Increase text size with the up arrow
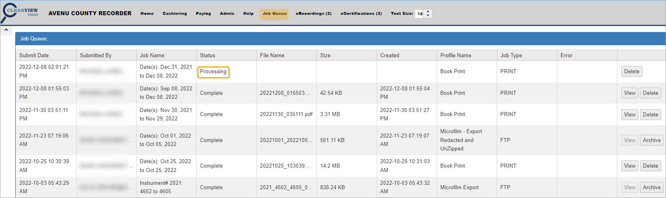The image size is (666, 198). pos(428,12)
